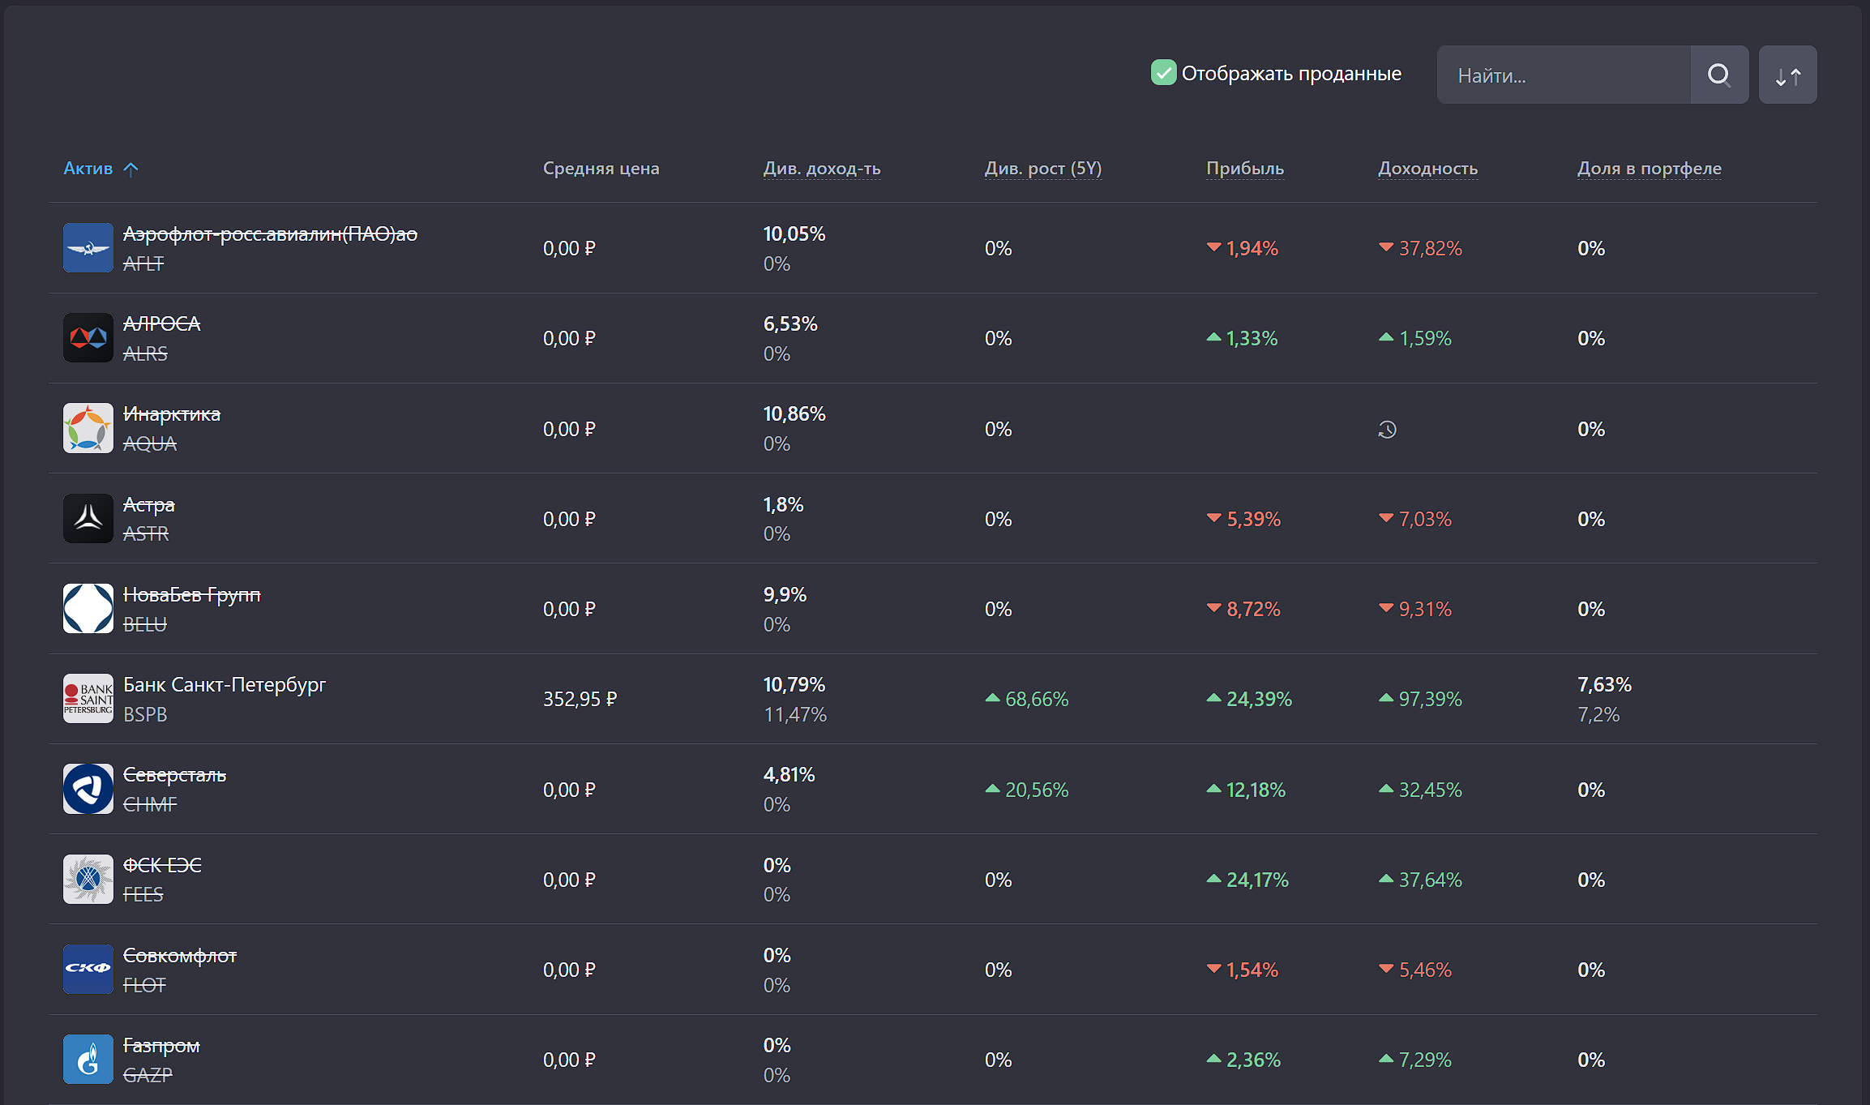The image size is (1870, 1105).
Task: Click the 7,2% share value under 7,63%
Action: coord(1598,714)
